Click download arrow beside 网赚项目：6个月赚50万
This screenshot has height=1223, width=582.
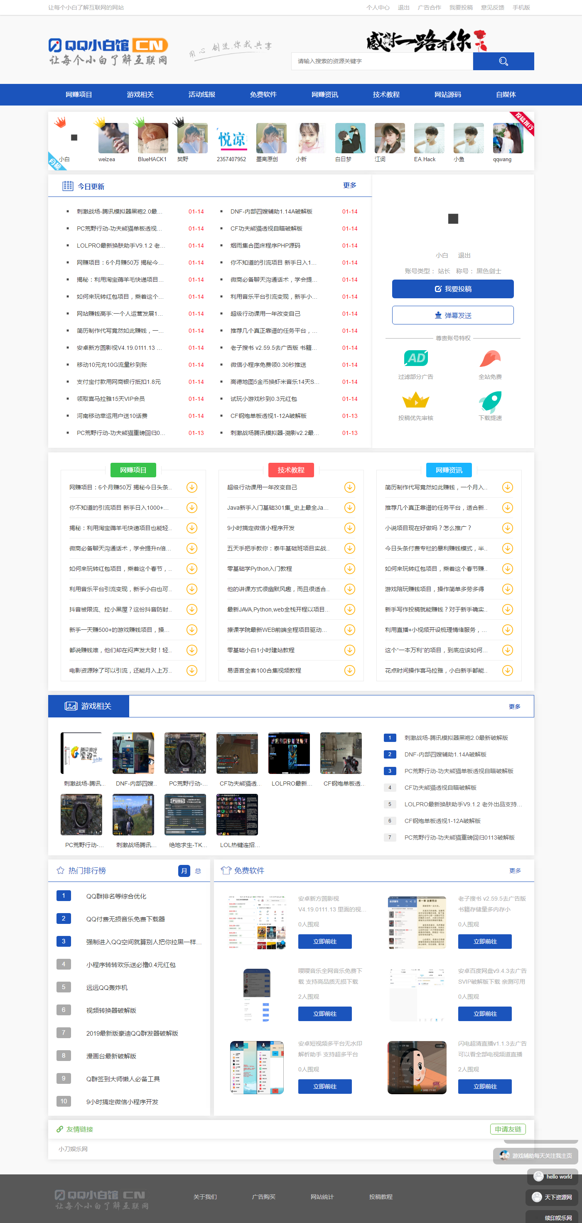(192, 487)
